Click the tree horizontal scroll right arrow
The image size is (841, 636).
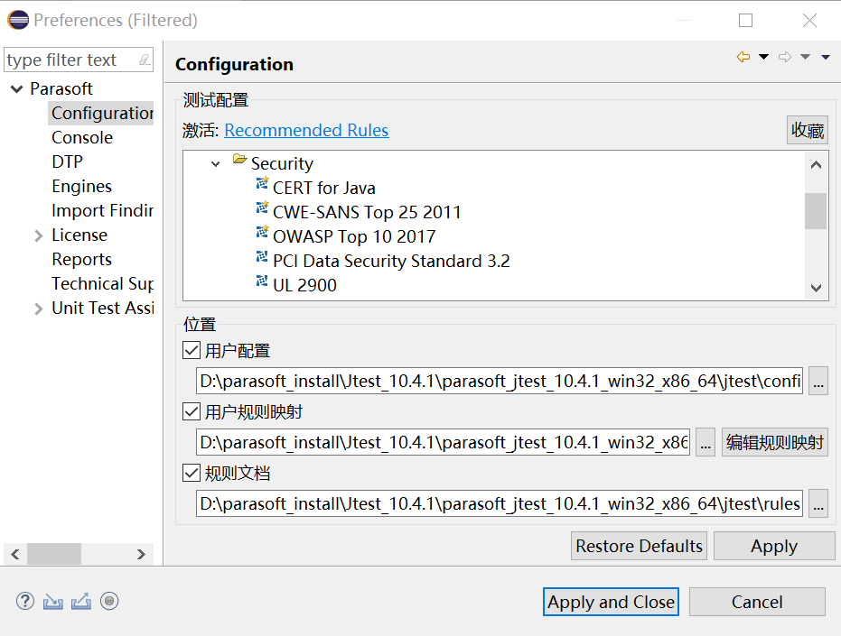[x=141, y=554]
